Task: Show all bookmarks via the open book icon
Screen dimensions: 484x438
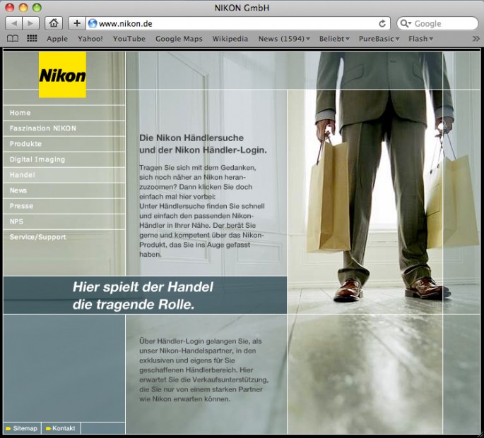Action: [13, 39]
